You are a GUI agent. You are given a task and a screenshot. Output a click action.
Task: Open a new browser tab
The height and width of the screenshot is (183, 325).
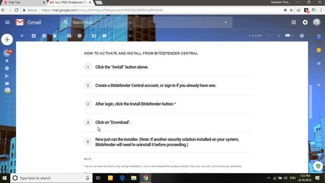99,3
